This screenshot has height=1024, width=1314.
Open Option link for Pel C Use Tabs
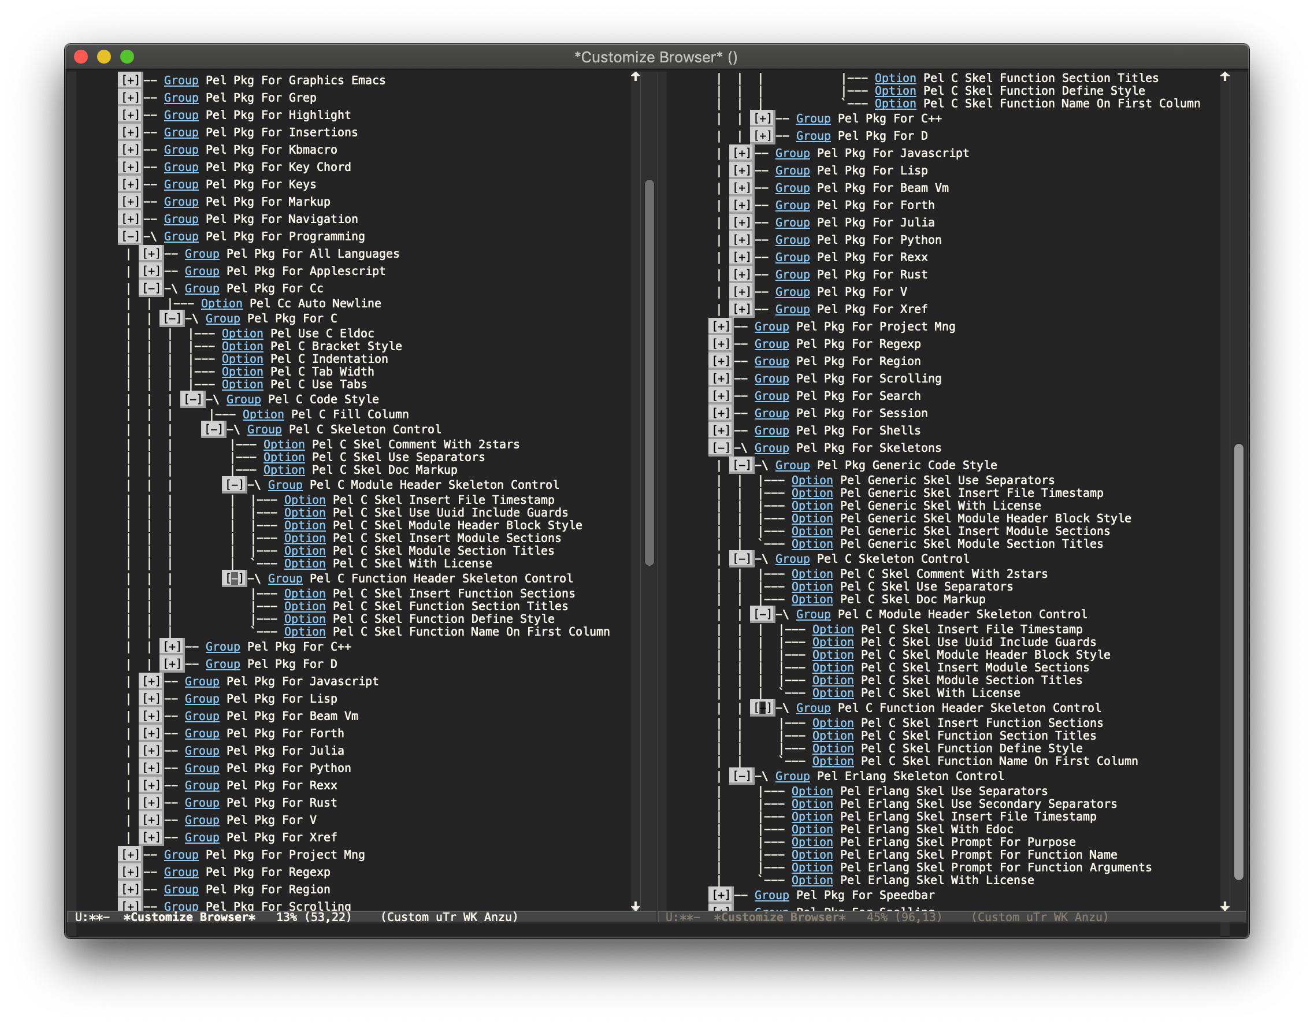tap(243, 384)
